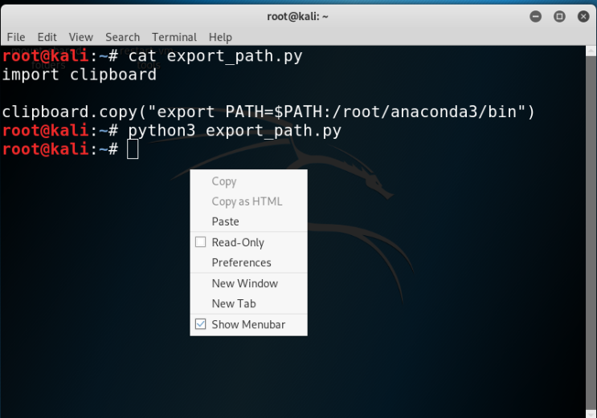Open the View menu

[80, 37]
